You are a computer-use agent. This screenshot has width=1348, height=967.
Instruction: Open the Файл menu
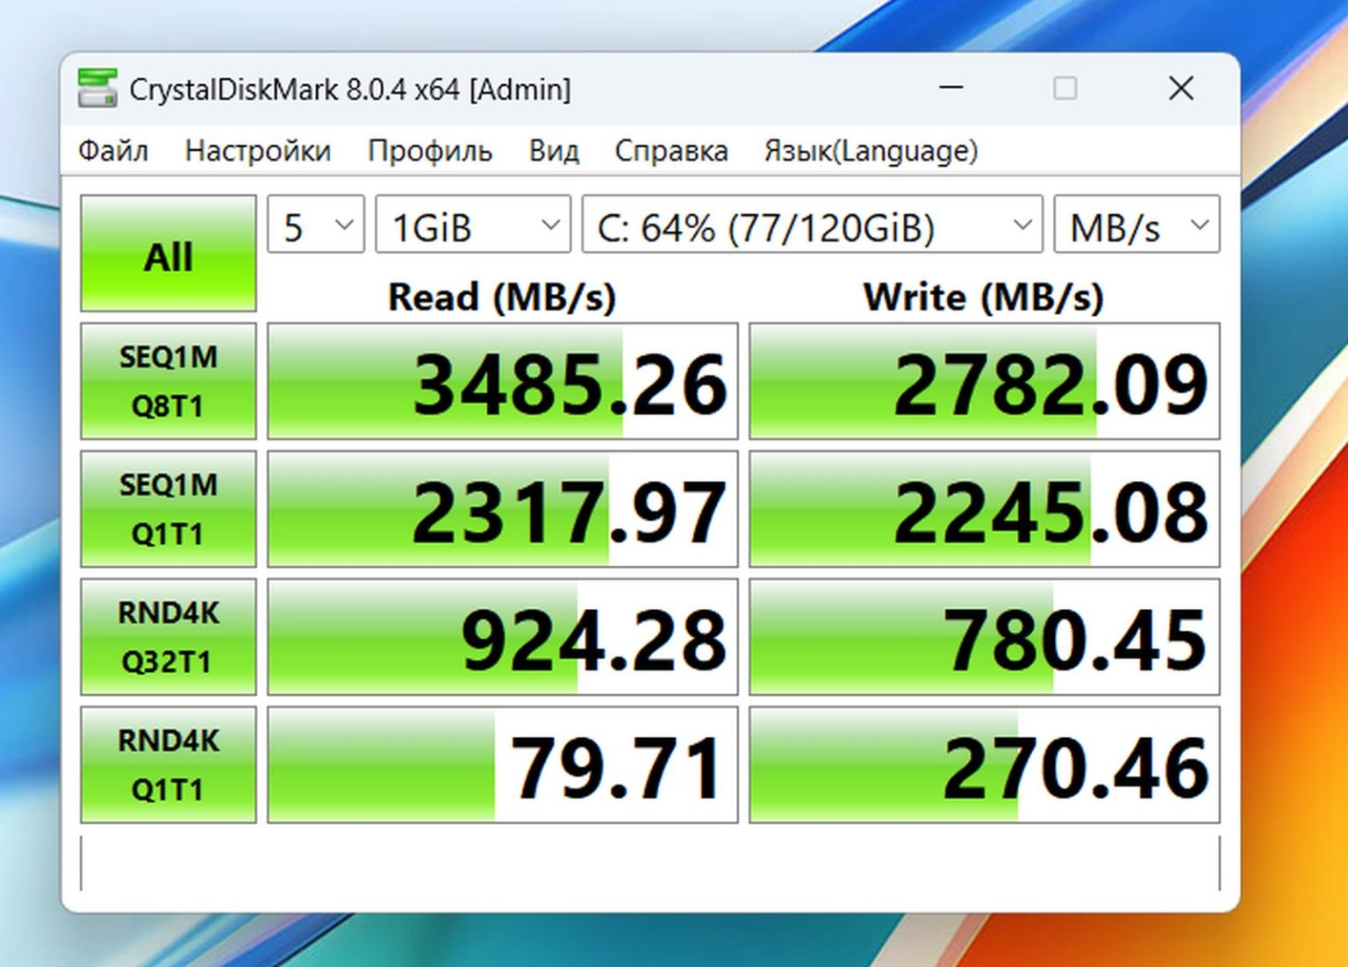point(113,151)
